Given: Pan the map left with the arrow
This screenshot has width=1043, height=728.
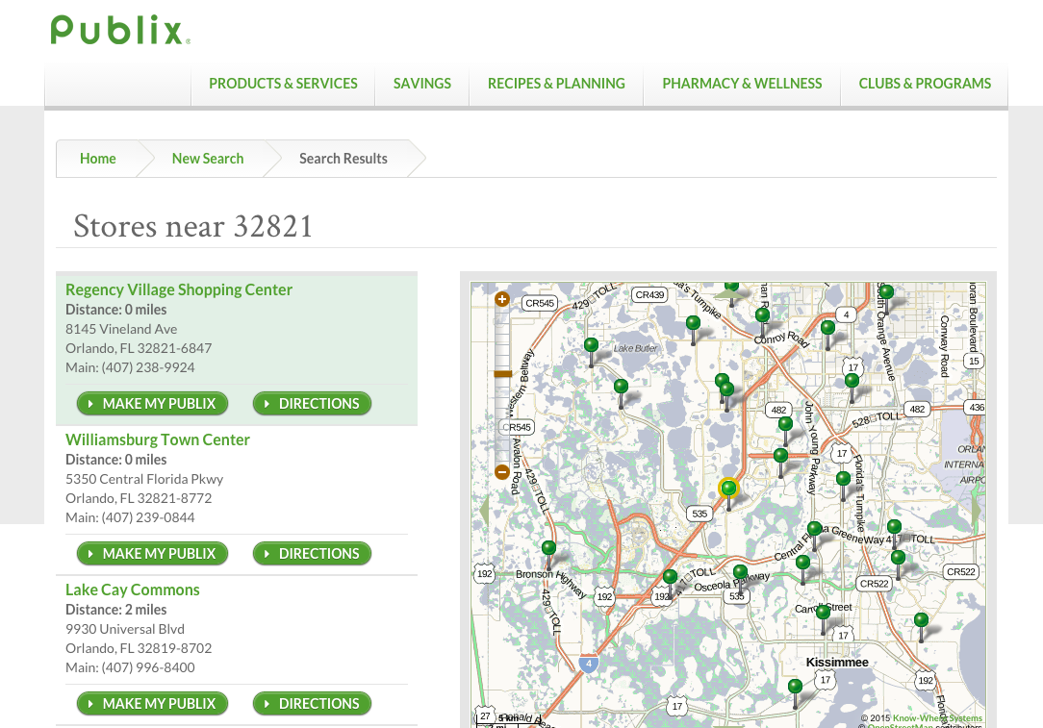Looking at the screenshot, I should click(484, 511).
